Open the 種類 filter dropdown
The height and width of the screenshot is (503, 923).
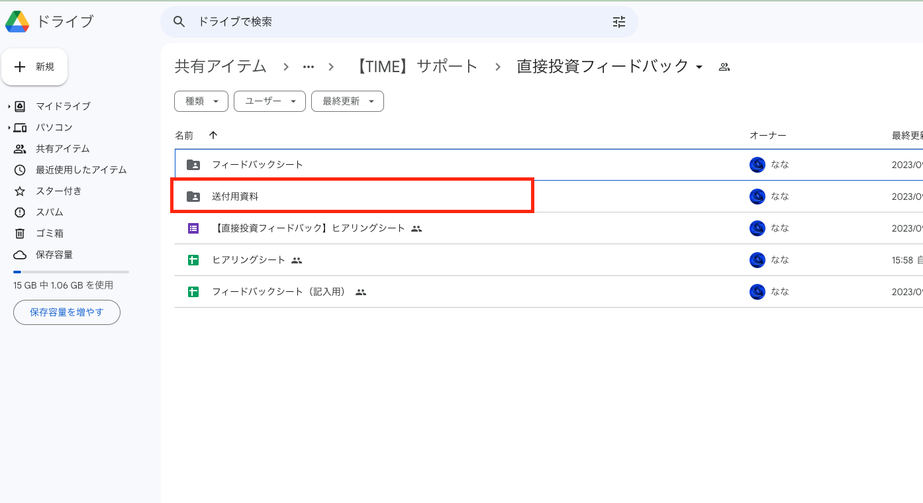click(201, 101)
